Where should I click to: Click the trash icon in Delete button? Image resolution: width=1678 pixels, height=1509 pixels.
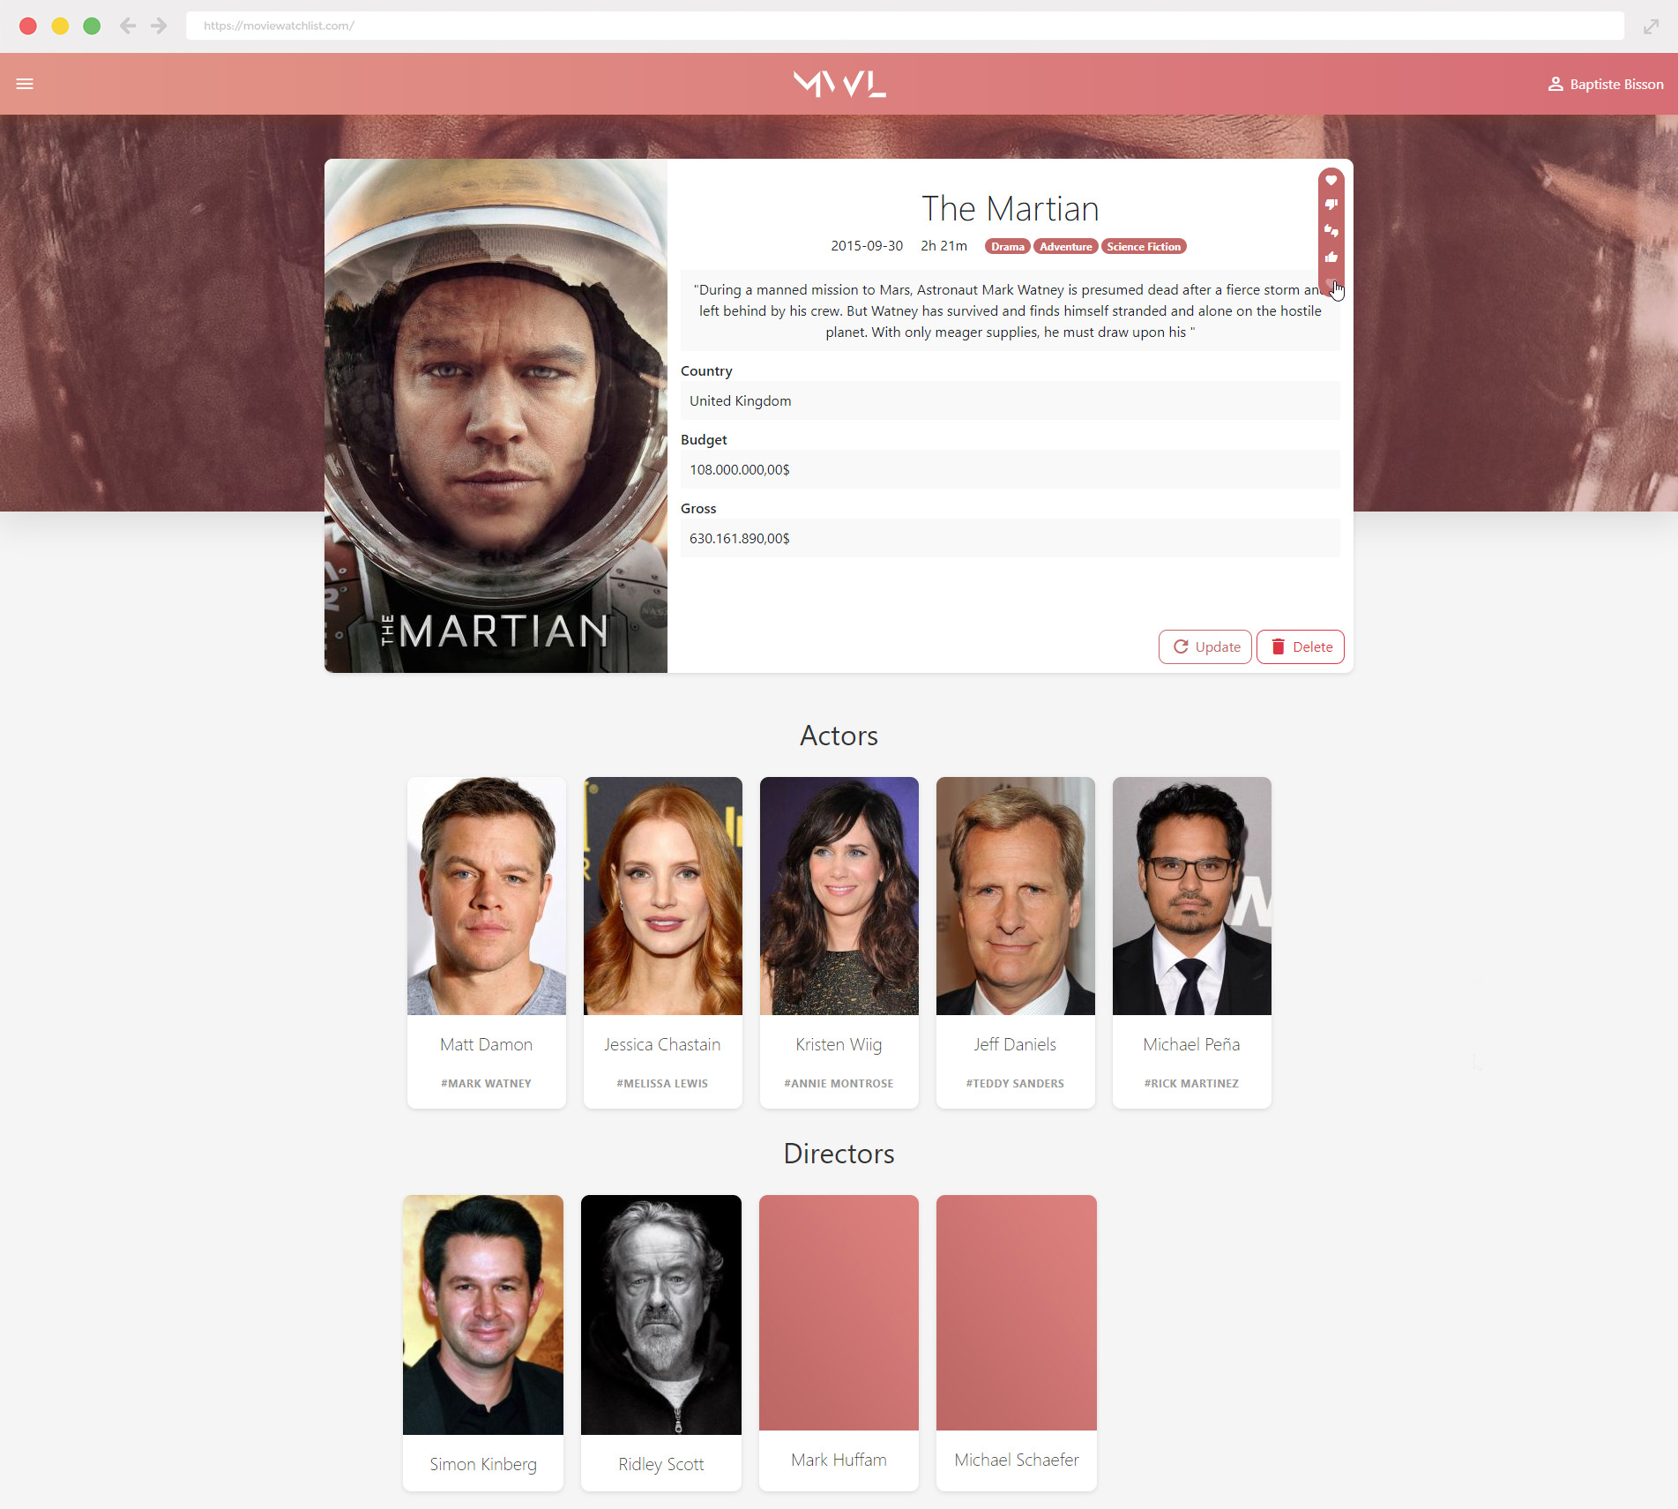click(1278, 646)
